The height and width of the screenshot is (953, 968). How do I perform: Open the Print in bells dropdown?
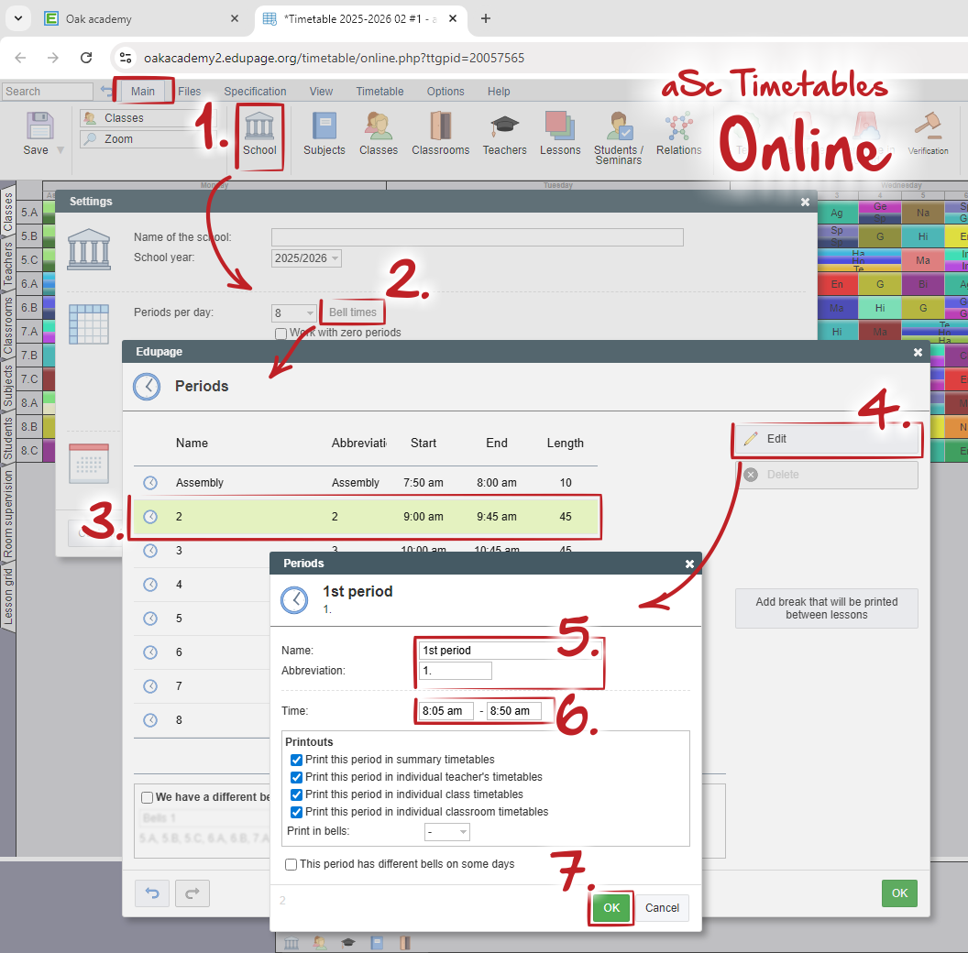tap(447, 832)
